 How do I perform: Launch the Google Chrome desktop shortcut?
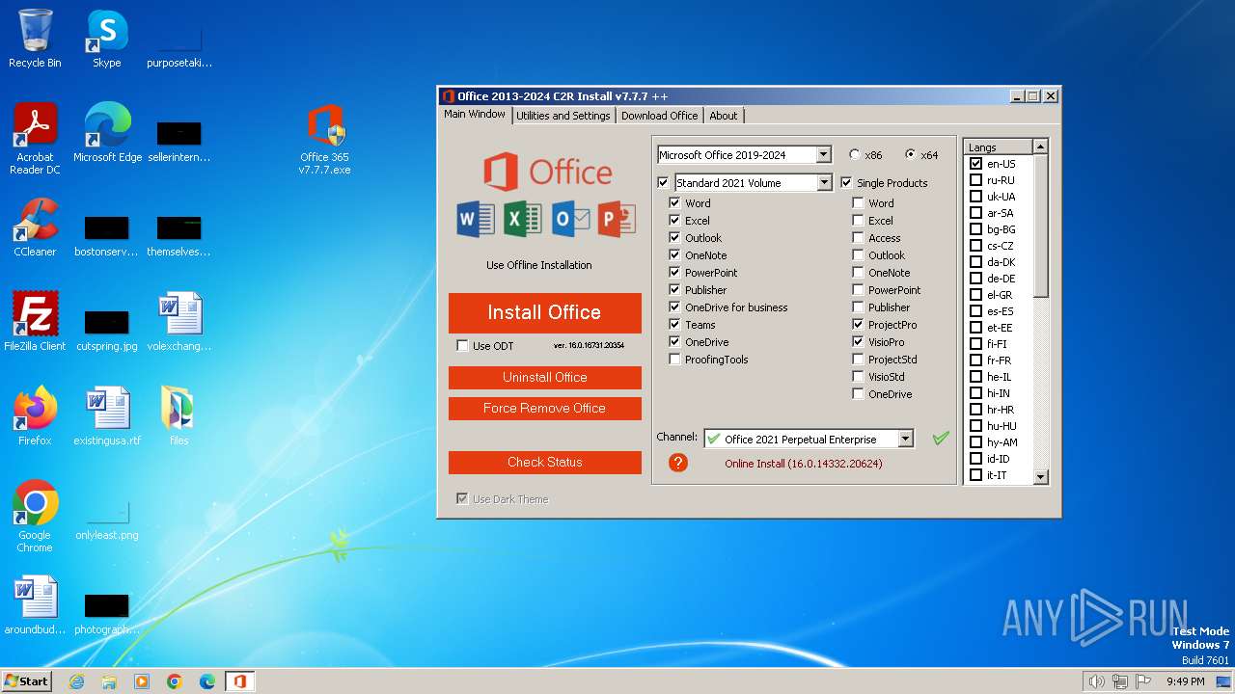[35, 517]
